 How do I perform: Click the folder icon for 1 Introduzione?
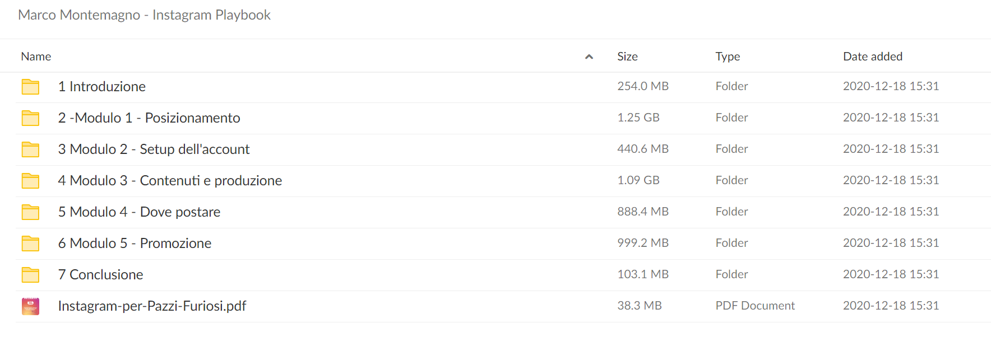30,87
